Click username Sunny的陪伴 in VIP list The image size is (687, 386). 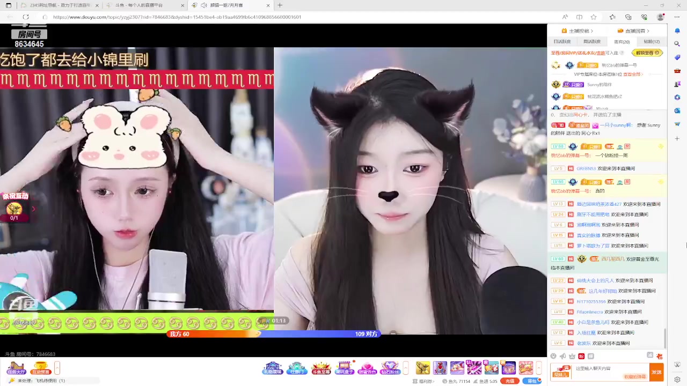[599, 85]
